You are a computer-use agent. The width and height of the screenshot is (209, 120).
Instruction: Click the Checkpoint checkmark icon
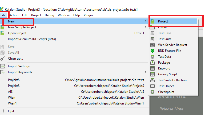point(152,92)
